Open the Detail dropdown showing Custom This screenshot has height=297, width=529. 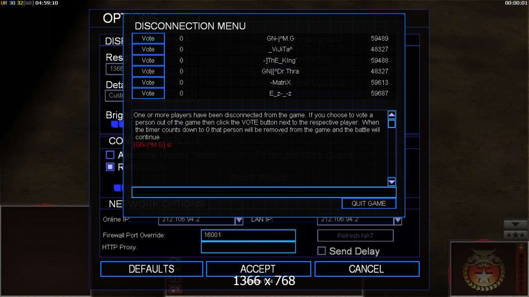point(114,95)
